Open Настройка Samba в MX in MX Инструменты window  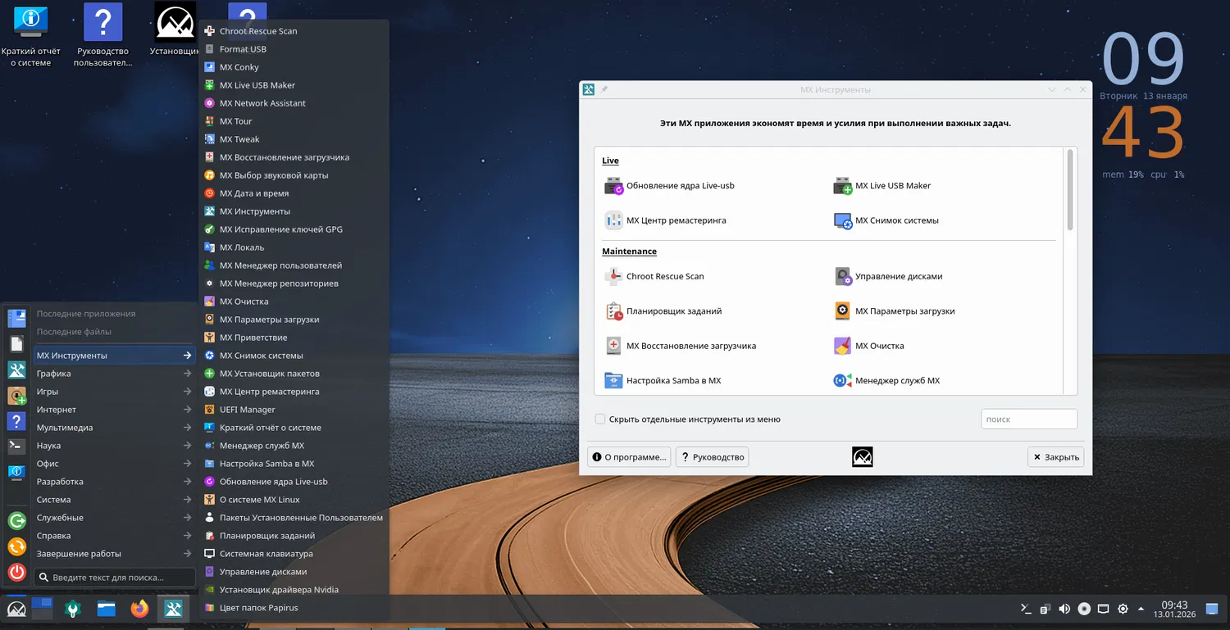pos(663,381)
